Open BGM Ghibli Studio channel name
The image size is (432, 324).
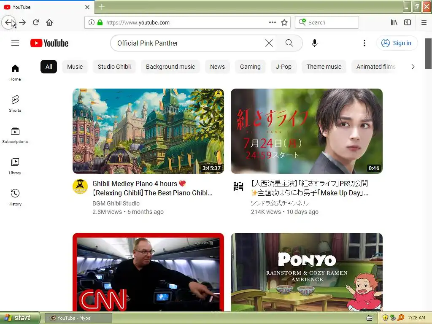pos(116,203)
